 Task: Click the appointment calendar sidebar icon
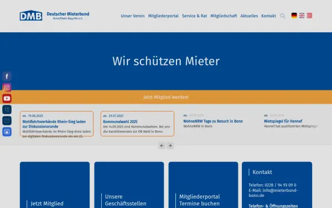(7, 132)
